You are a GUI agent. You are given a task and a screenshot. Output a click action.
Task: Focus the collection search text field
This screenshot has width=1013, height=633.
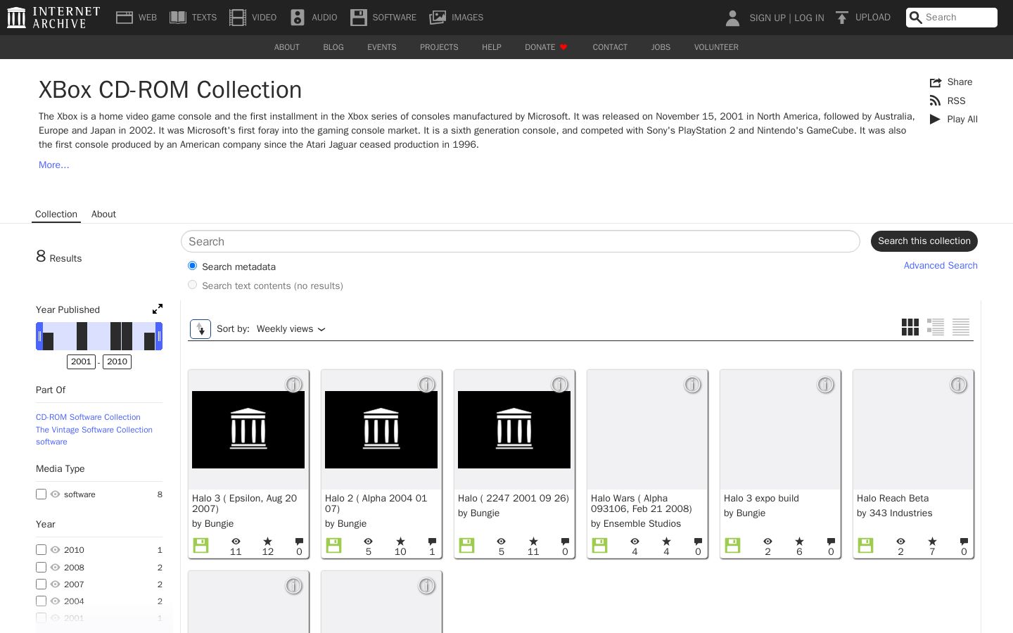coord(521,241)
